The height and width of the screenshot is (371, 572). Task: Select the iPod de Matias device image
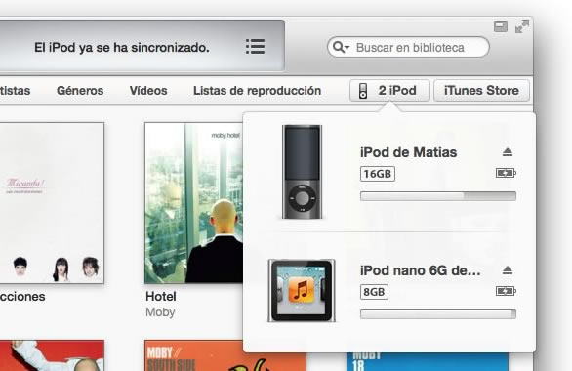click(302, 172)
